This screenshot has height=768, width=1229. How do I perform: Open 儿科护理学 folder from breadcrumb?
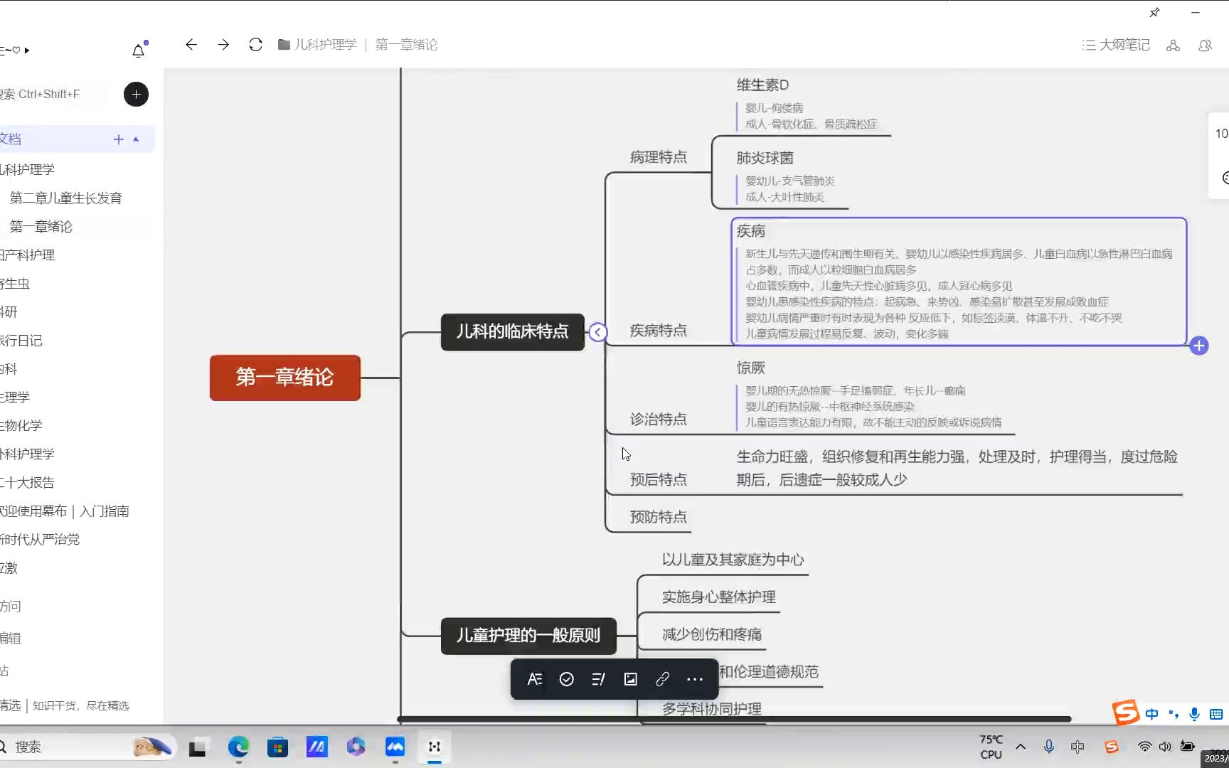click(324, 44)
